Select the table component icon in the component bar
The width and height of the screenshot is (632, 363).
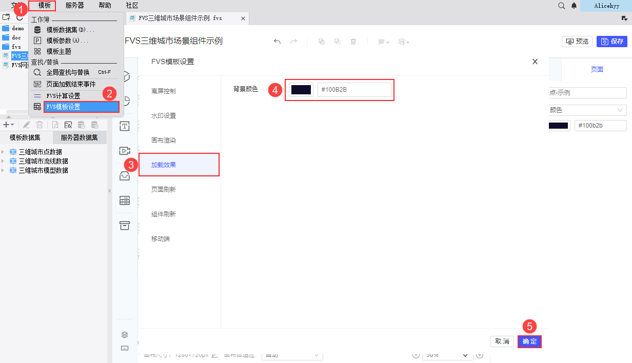(x=125, y=200)
